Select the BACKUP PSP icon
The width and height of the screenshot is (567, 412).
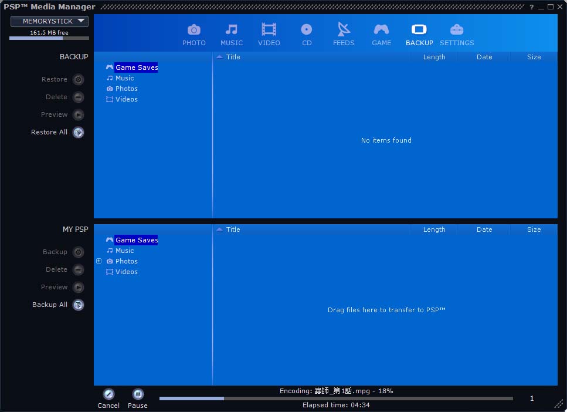[419, 29]
